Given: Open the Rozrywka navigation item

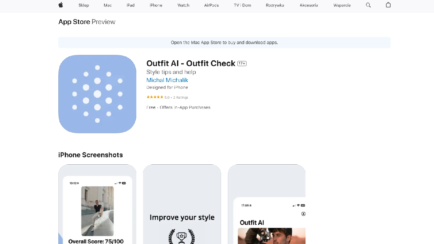Looking at the screenshot, I should pos(275,5).
